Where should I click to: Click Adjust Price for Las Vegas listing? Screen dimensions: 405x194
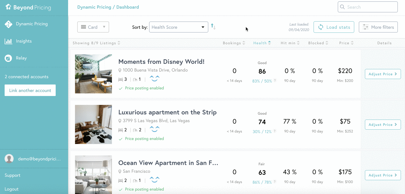pos(383,124)
